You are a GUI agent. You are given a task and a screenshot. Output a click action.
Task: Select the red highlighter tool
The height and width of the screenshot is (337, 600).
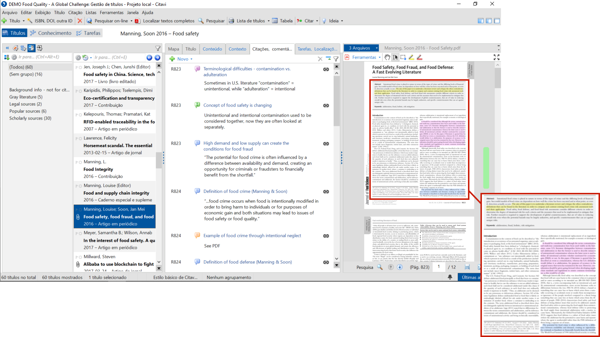[420, 57]
